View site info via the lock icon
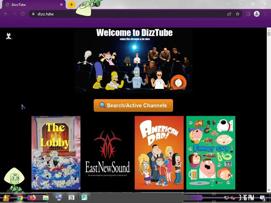The image size is (271, 203). 33,14
